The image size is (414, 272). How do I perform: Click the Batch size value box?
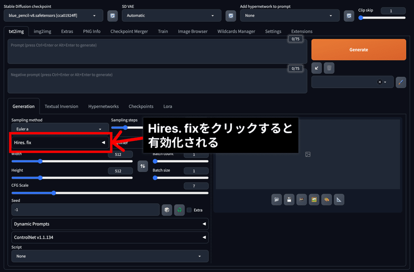tap(196, 171)
